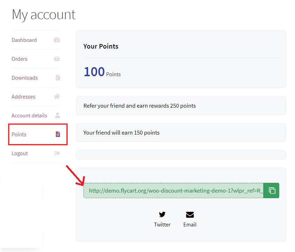Click the Addresses navigation entry
The width and height of the screenshot is (295, 252).
[23, 96]
